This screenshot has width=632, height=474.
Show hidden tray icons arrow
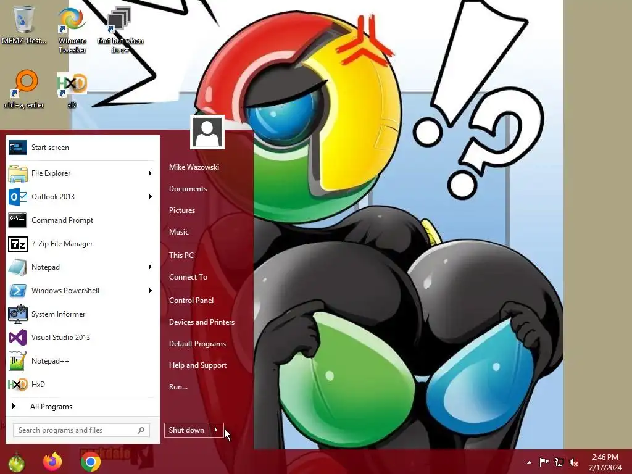tap(529, 462)
